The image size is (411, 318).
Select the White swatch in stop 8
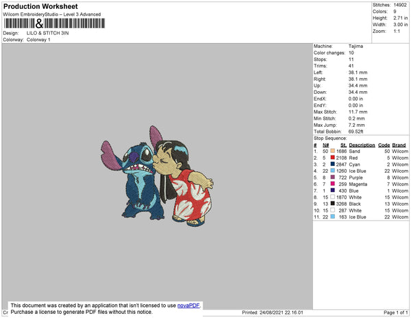[x=333, y=197]
